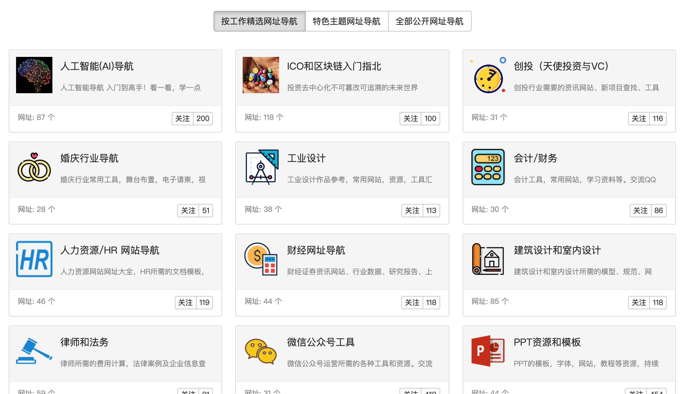Click the red PowerPoint icon
This screenshot has width=681, height=394.
tap(488, 351)
